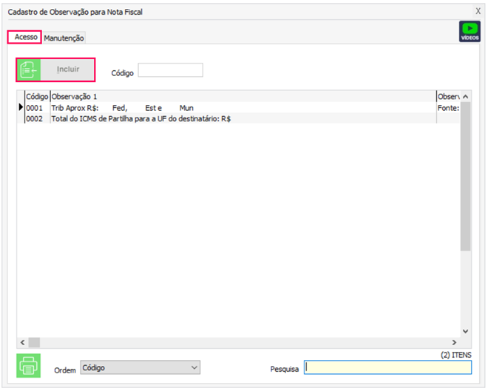This screenshot has height=391, width=488.
Task: Switch to the Manutenção tab
Action: coord(64,38)
